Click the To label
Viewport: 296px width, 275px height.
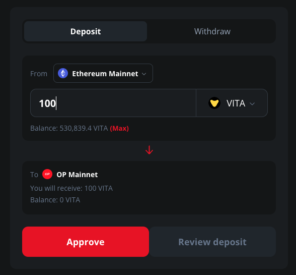tap(34, 175)
